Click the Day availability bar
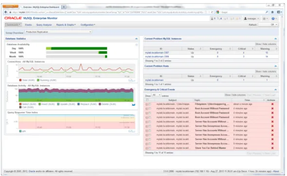The image size is (287, 176). pyautogui.click(x=76, y=48)
